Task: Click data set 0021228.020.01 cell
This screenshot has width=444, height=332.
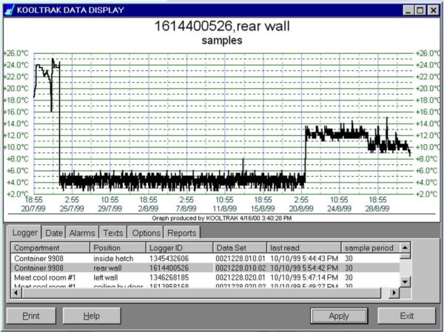Action: (240, 277)
